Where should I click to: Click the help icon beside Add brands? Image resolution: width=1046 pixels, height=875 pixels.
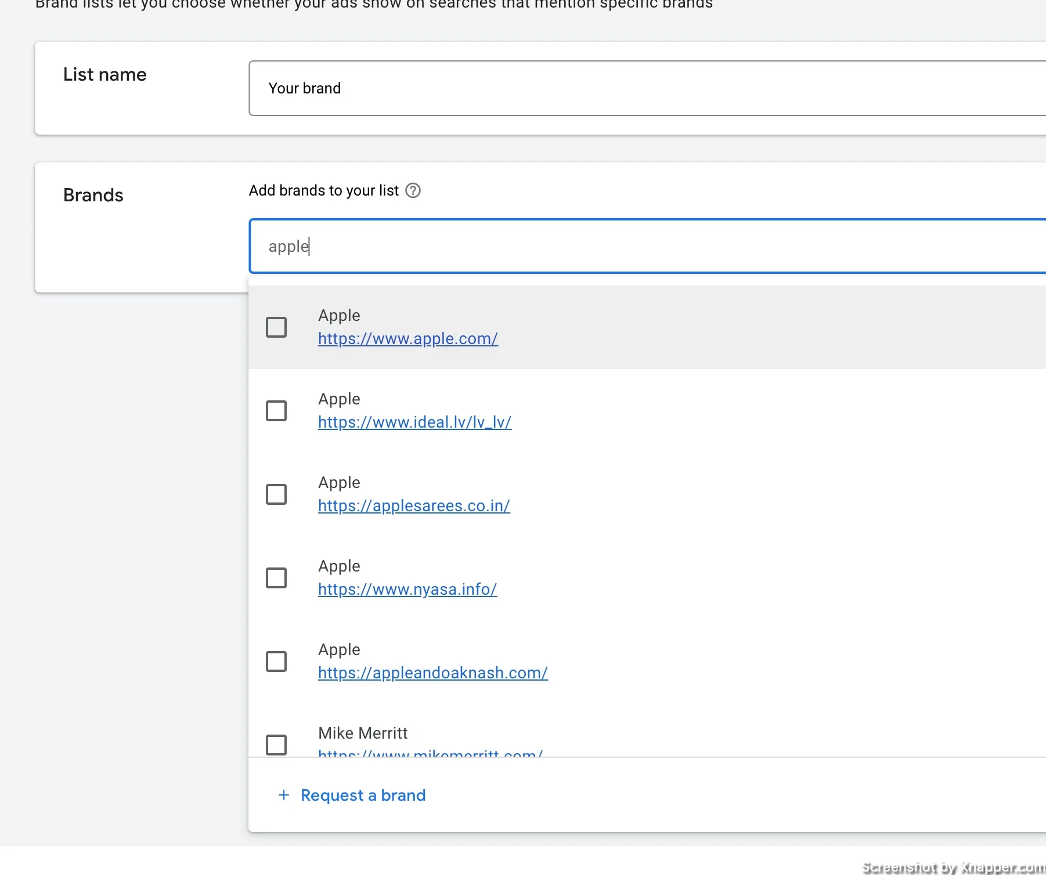point(413,190)
